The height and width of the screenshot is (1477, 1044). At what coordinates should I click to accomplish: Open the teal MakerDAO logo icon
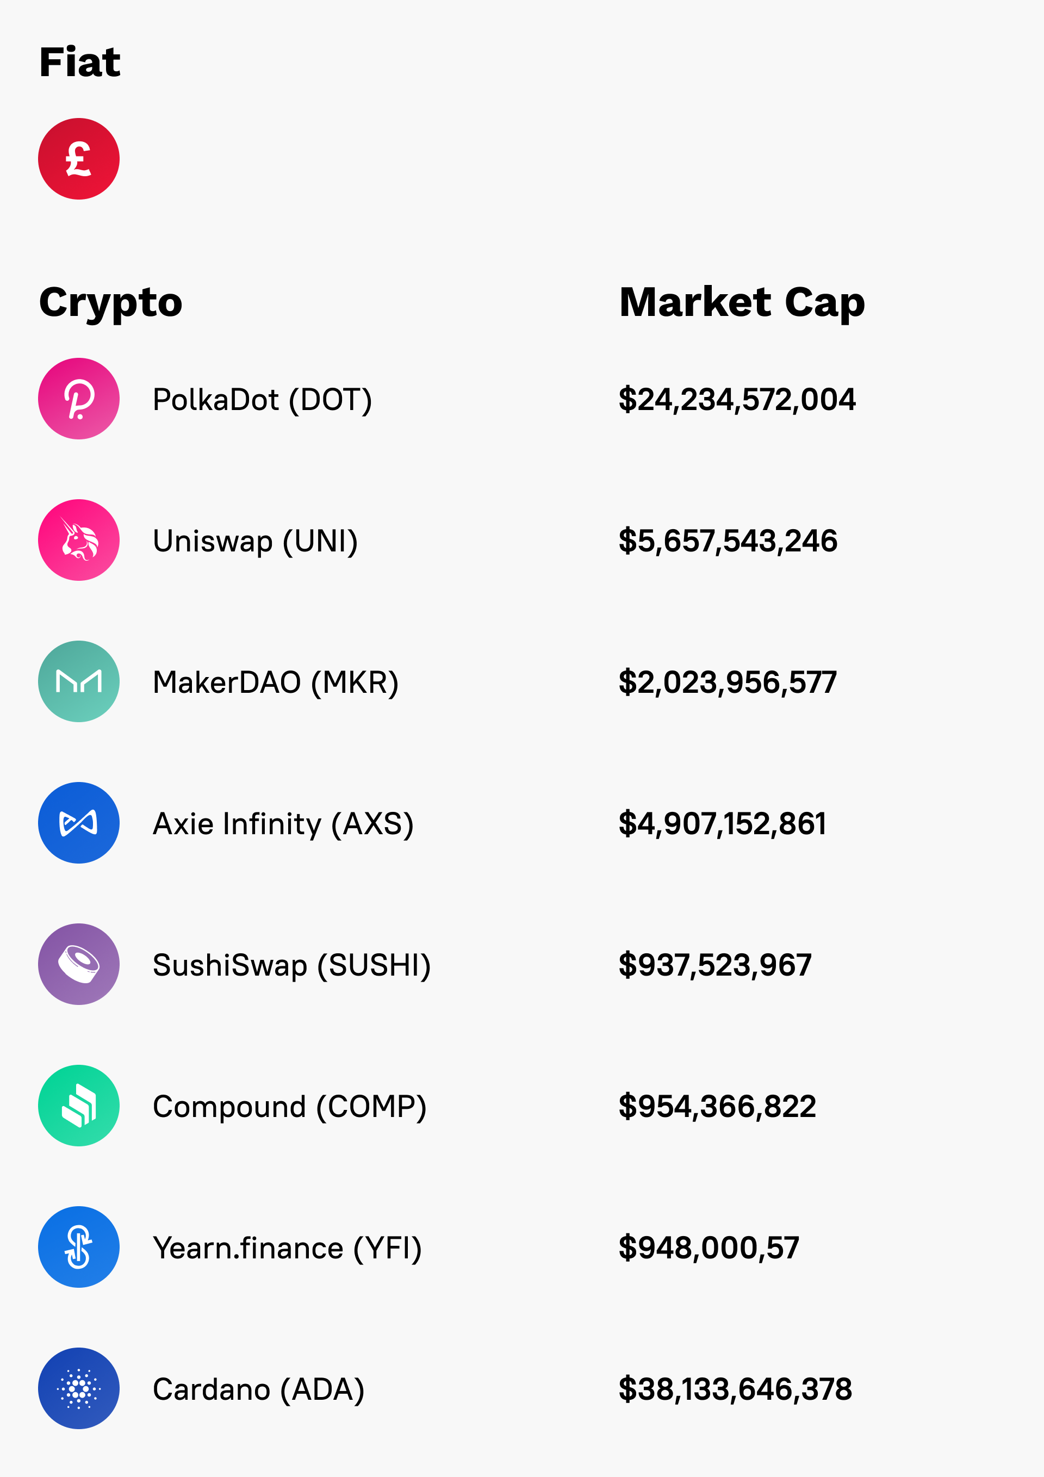click(x=78, y=681)
